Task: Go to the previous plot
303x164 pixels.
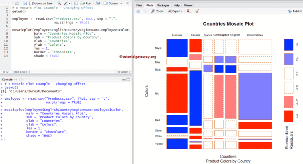Action: [x=138, y=11]
